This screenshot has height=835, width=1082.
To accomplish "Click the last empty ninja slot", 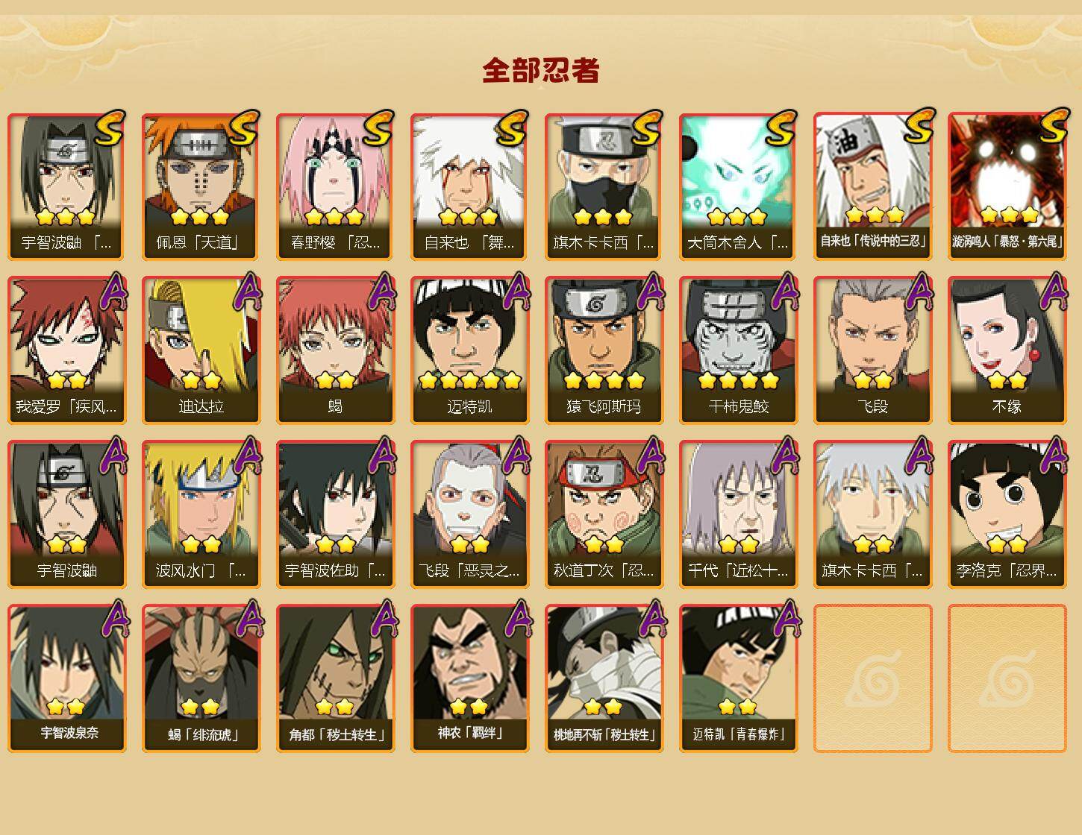I will (x=1007, y=678).
